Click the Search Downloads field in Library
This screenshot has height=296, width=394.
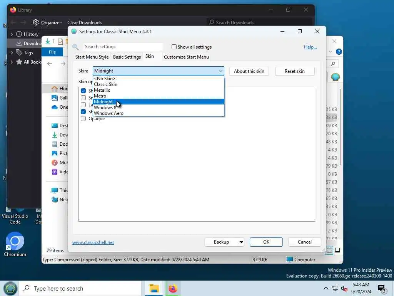click(x=259, y=22)
